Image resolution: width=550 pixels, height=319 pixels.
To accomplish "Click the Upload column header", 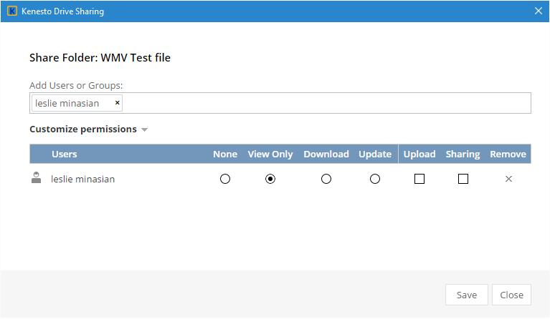I will 419,154.
